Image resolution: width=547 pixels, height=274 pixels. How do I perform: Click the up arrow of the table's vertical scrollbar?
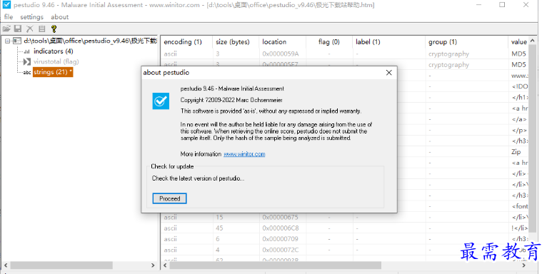[532, 41]
